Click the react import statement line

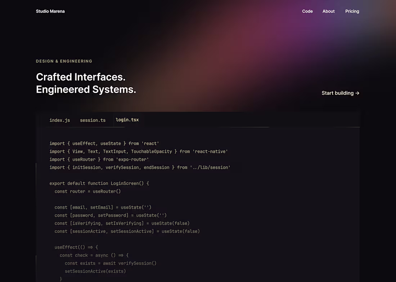[104, 143]
